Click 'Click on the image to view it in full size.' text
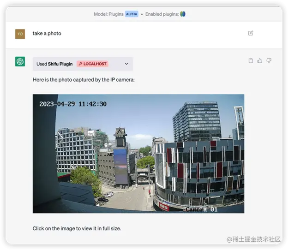The image size is (288, 250). click(x=77, y=228)
